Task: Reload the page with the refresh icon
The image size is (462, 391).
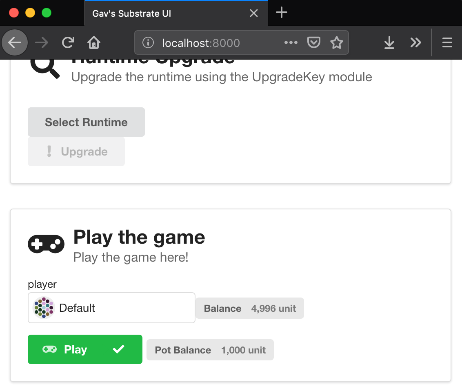Action: [x=68, y=43]
